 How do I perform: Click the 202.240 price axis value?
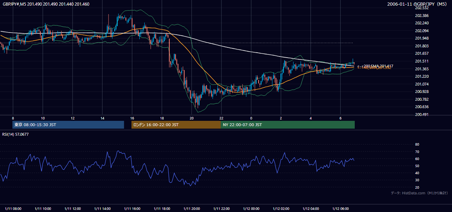[422, 23]
